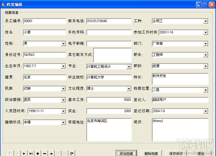Focus the empty 电子邮箱 field
The height and width of the screenshot is (156, 216).
pyautogui.click(x=109, y=44)
